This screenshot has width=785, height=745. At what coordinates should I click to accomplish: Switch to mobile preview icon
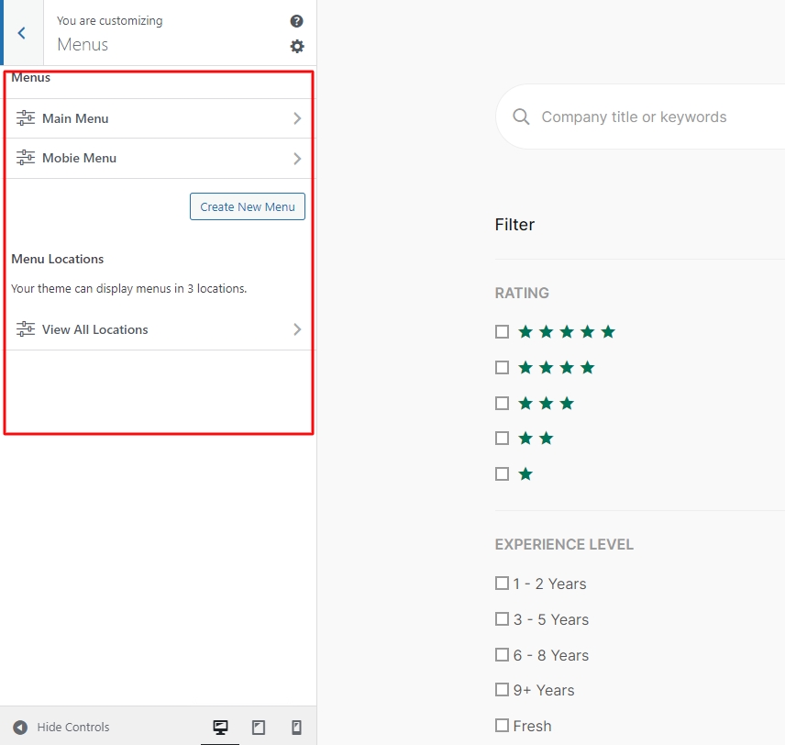(296, 728)
